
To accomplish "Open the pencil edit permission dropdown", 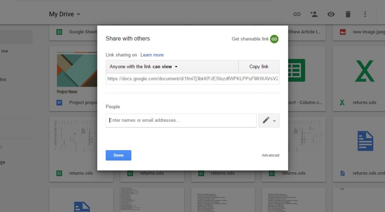I will (x=269, y=121).
